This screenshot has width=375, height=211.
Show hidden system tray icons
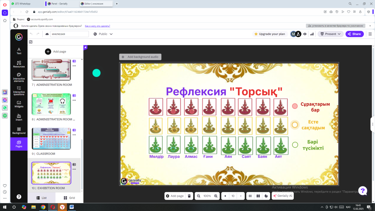[x=322, y=207]
